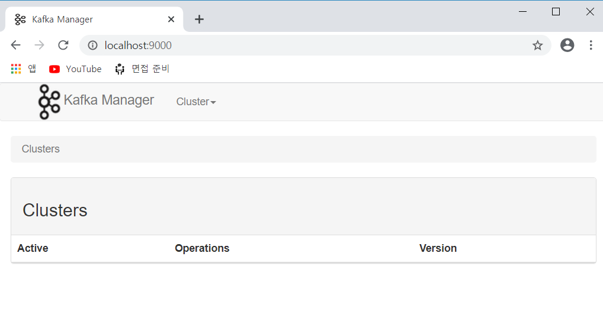Reload the localhost page

[63, 46]
